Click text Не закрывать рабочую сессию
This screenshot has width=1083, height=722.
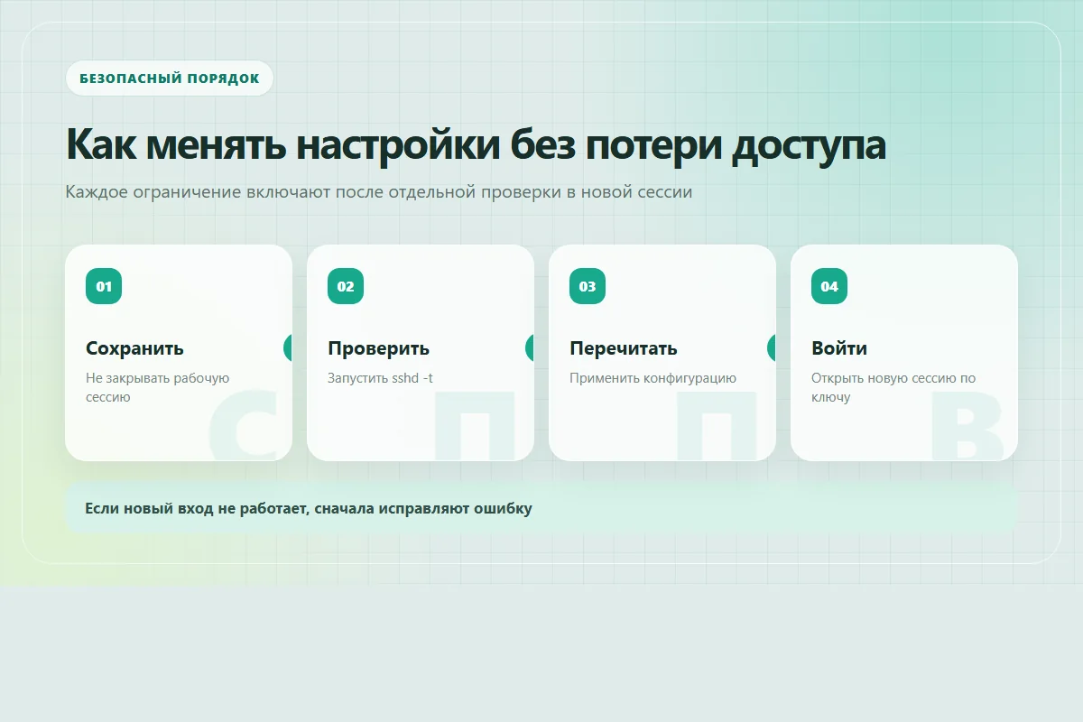tap(158, 387)
